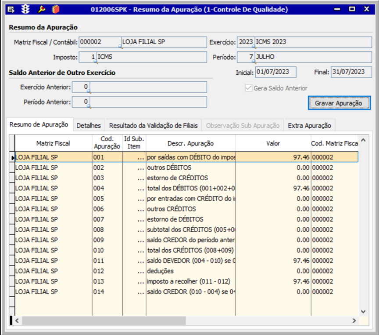Open the Extra Apuração tab
Viewport: 379px width, 335px height.
tap(309, 126)
